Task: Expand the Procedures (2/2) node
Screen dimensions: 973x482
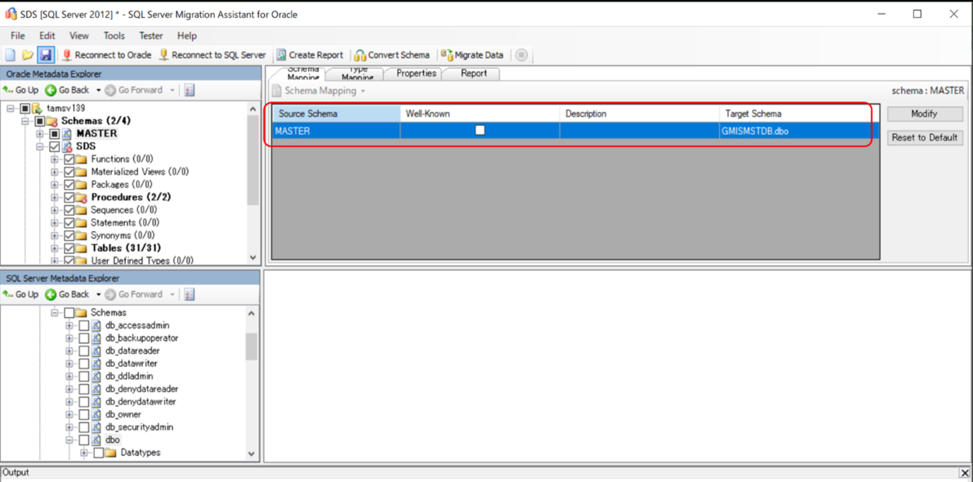Action: (x=55, y=197)
